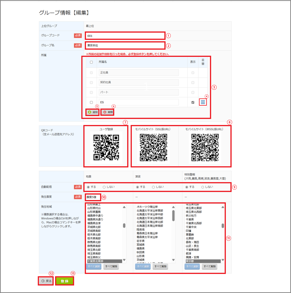Viewport: 291px width, 293px height.
Task: Select 宮城県 in the 津波 region list
Action: pyautogui.click(x=140, y=245)
